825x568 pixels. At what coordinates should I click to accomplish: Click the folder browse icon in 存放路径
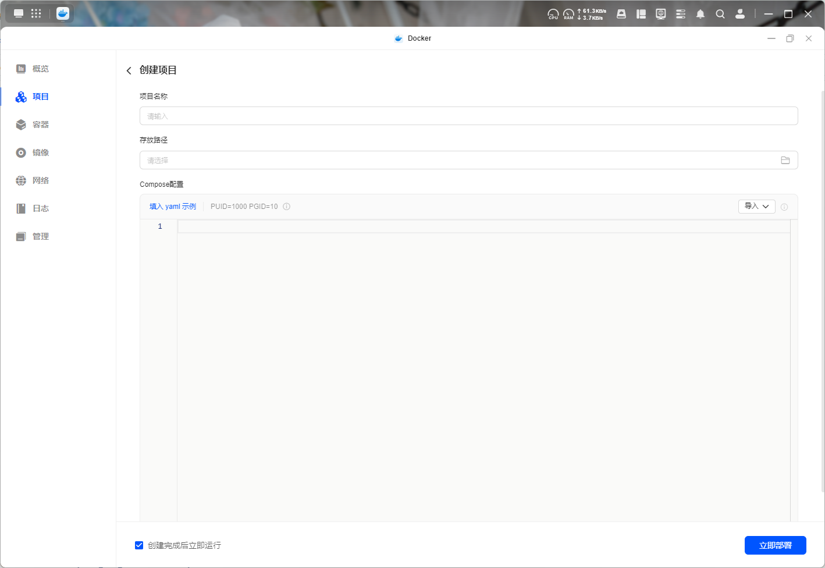tap(785, 160)
